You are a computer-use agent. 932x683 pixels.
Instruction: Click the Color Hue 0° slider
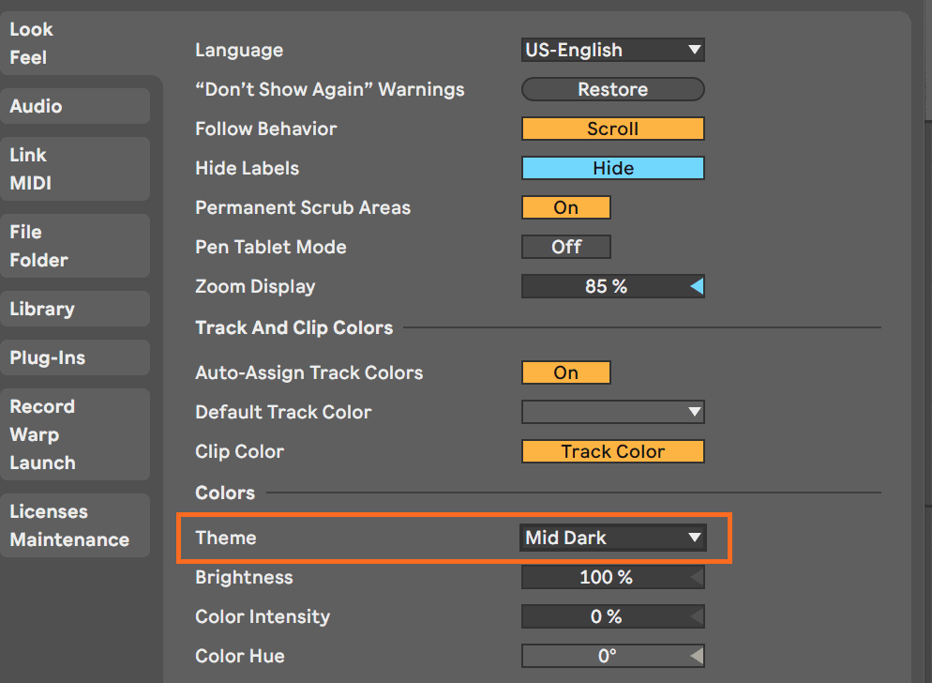click(613, 656)
